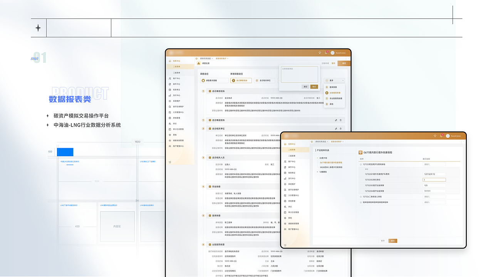Click the notification bell in the front window
Viewport: 493px width, 277px height.
pos(441,136)
